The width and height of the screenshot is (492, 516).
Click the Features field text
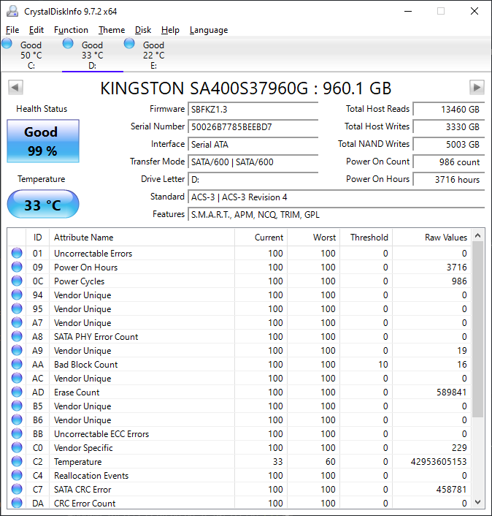[x=255, y=215]
